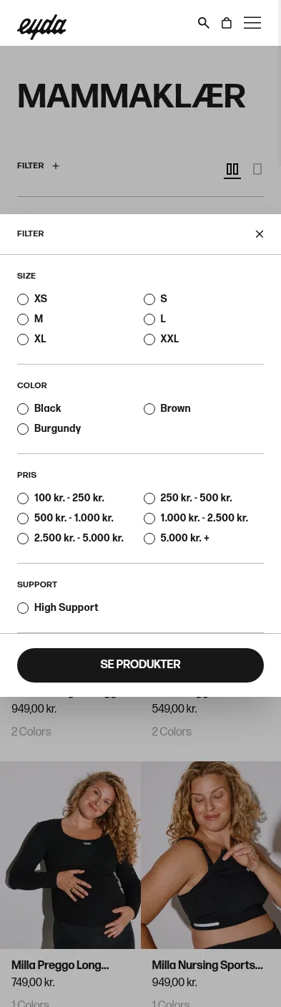This screenshot has width=281, height=1007.
Task: Close the filter panel with X
Action: point(260,234)
